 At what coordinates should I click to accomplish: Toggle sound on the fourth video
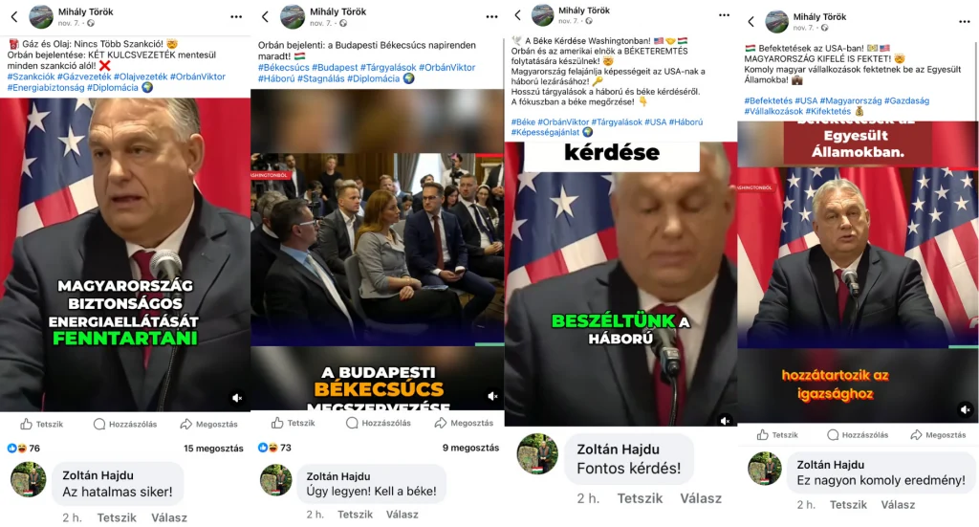click(x=966, y=409)
